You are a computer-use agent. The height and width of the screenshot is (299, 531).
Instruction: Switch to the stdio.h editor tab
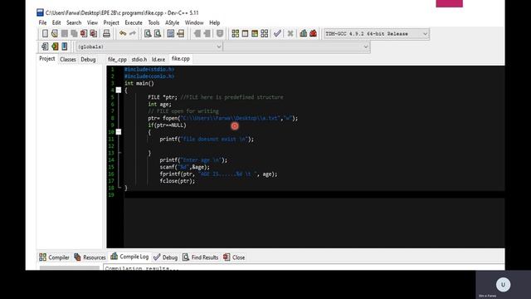(x=139, y=59)
